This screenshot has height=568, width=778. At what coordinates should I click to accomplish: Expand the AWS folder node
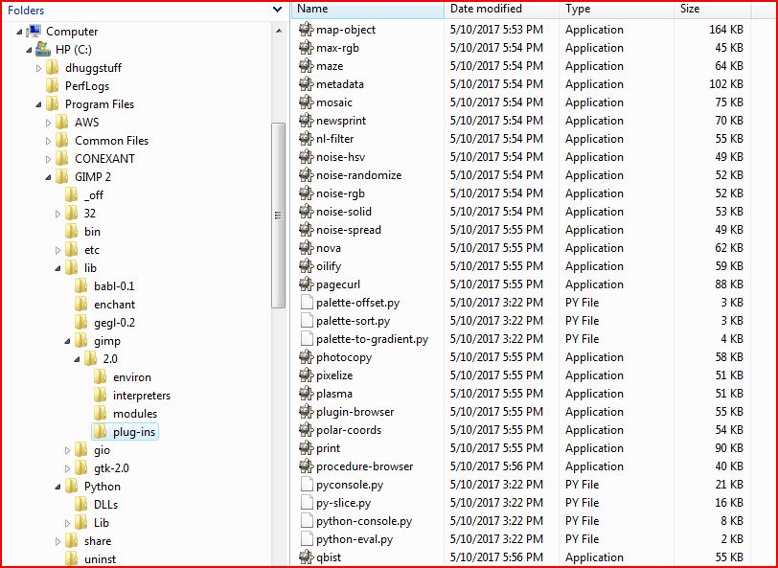point(48,123)
